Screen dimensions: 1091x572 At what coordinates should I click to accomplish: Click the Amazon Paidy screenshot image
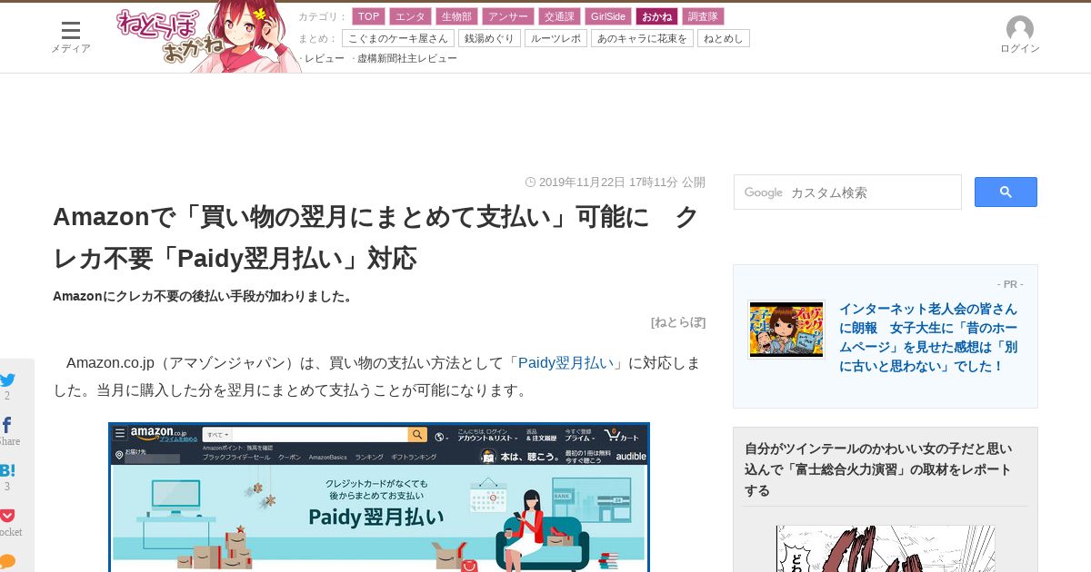click(379, 497)
